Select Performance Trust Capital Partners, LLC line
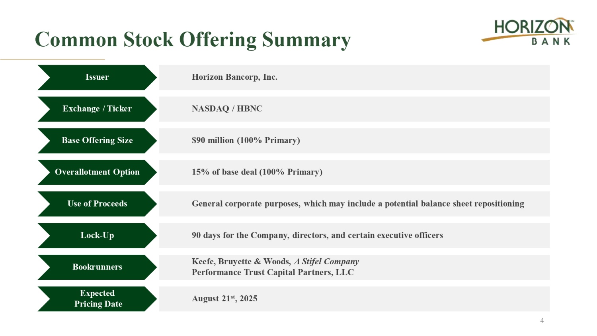This screenshot has width=597, height=336. pos(273,273)
